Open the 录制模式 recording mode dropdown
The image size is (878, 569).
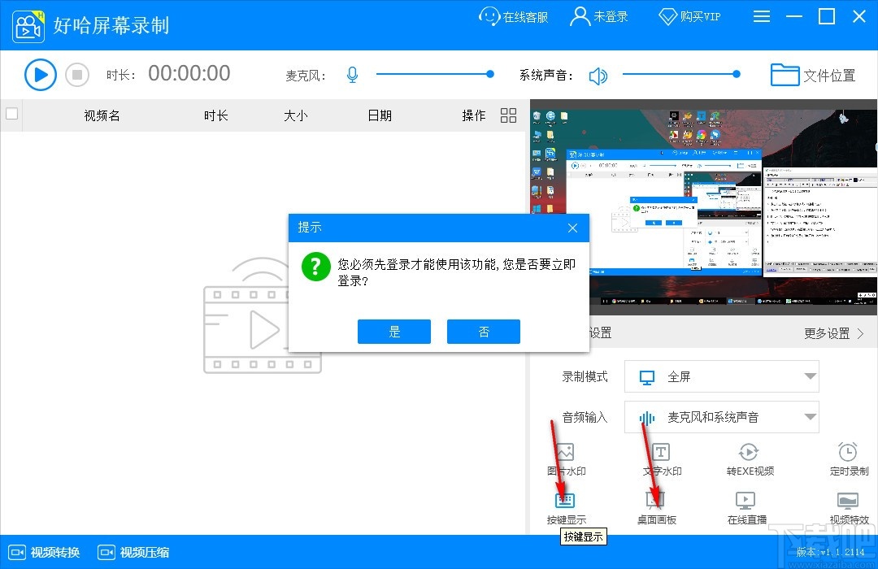(721, 376)
